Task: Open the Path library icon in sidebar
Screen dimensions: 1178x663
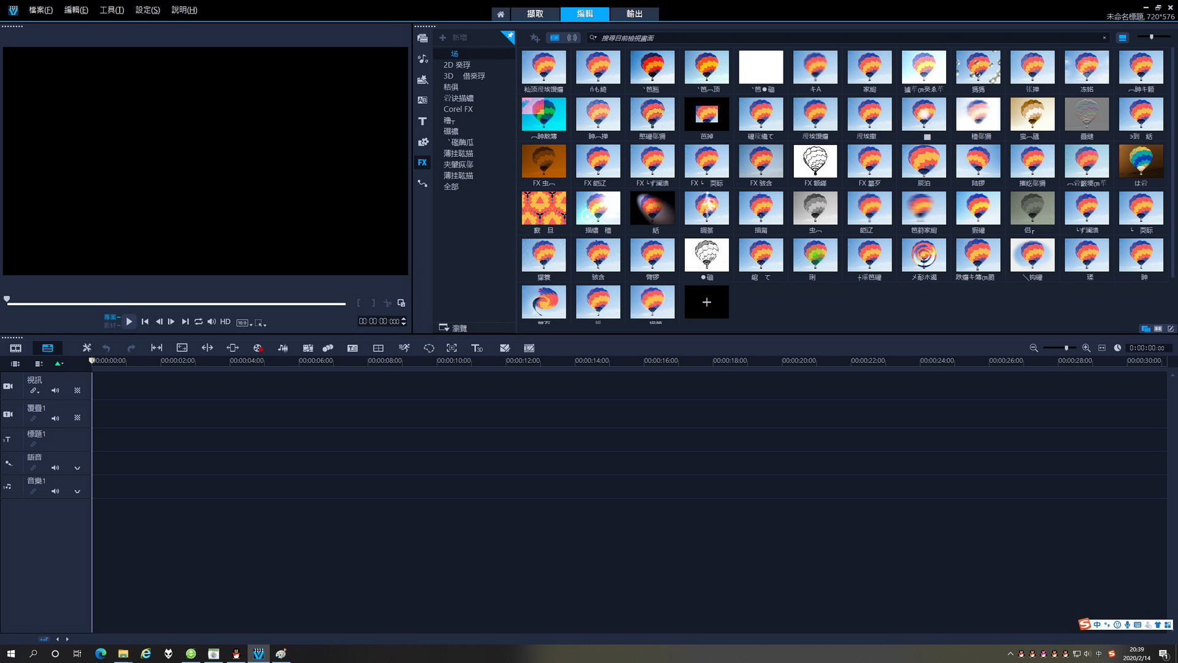Action: point(422,183)
